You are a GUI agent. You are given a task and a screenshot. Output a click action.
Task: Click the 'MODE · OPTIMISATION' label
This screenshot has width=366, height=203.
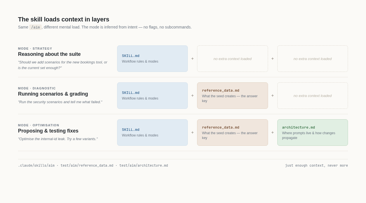pos(39,125)
